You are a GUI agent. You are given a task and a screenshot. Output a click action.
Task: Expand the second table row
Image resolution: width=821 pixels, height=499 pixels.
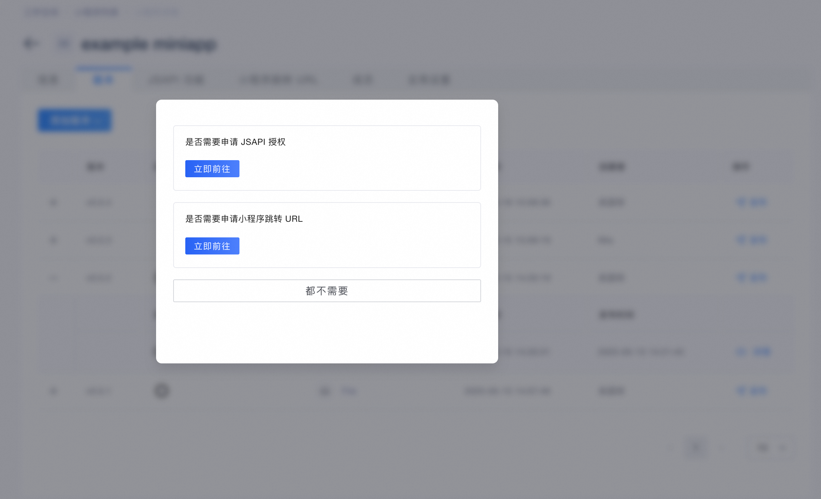(x=53, y=240)
